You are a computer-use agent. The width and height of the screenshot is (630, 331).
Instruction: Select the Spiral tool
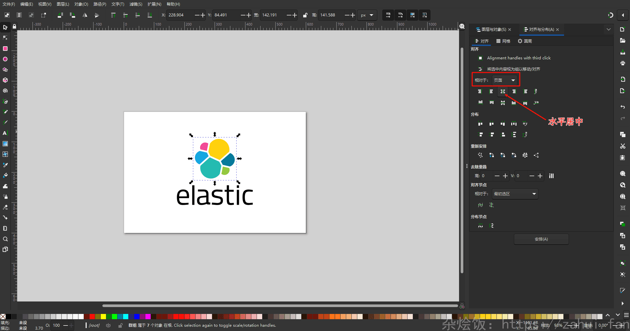pos(5,91)
